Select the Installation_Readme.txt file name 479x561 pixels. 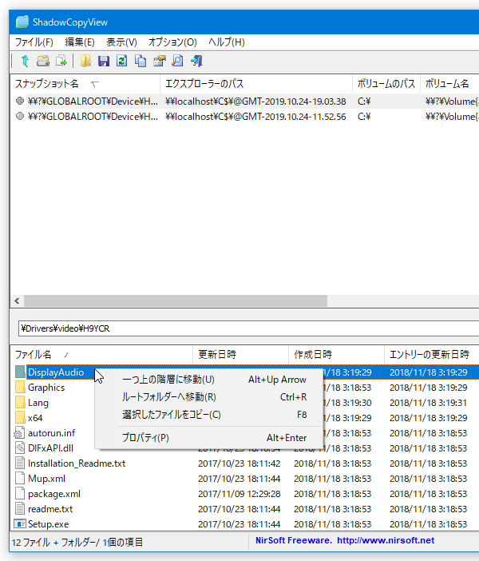point(77,464)
